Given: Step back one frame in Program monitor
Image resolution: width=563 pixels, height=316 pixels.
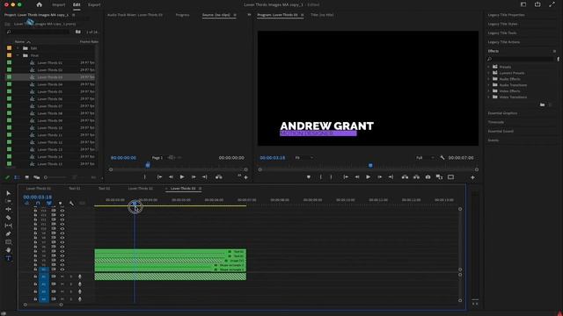Looking at the screenshot, I should (x=357, y=177).
